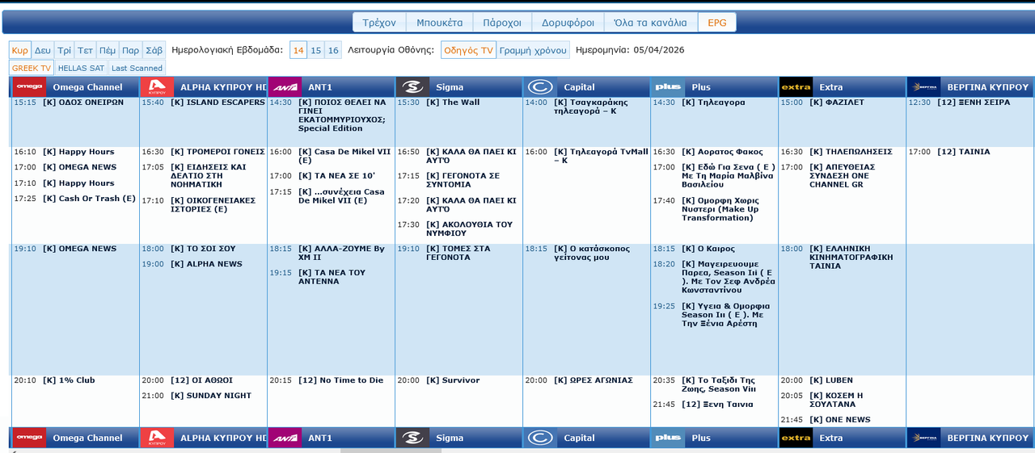Image resolution: width=1035 pixels, height=453 pixels.
Task: Switch display mode to Γραμμή χρόνου
Action: pos(533,50)
